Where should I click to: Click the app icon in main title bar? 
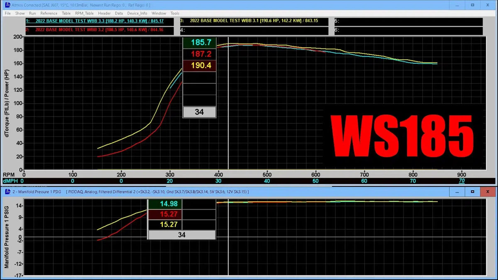click(7, 5)
